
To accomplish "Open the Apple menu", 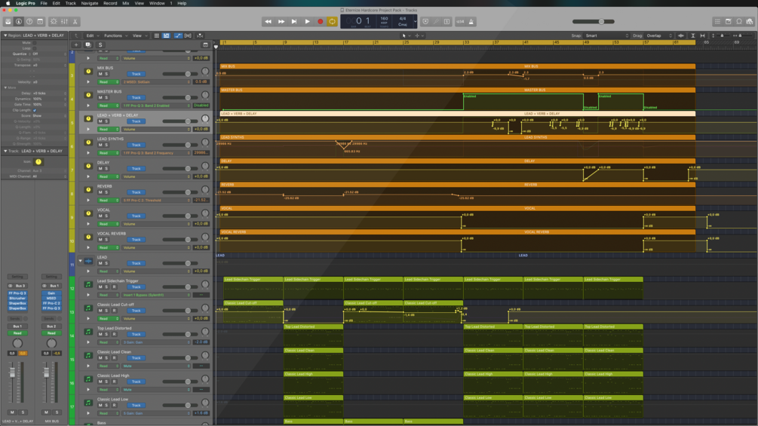I will 8,3.
